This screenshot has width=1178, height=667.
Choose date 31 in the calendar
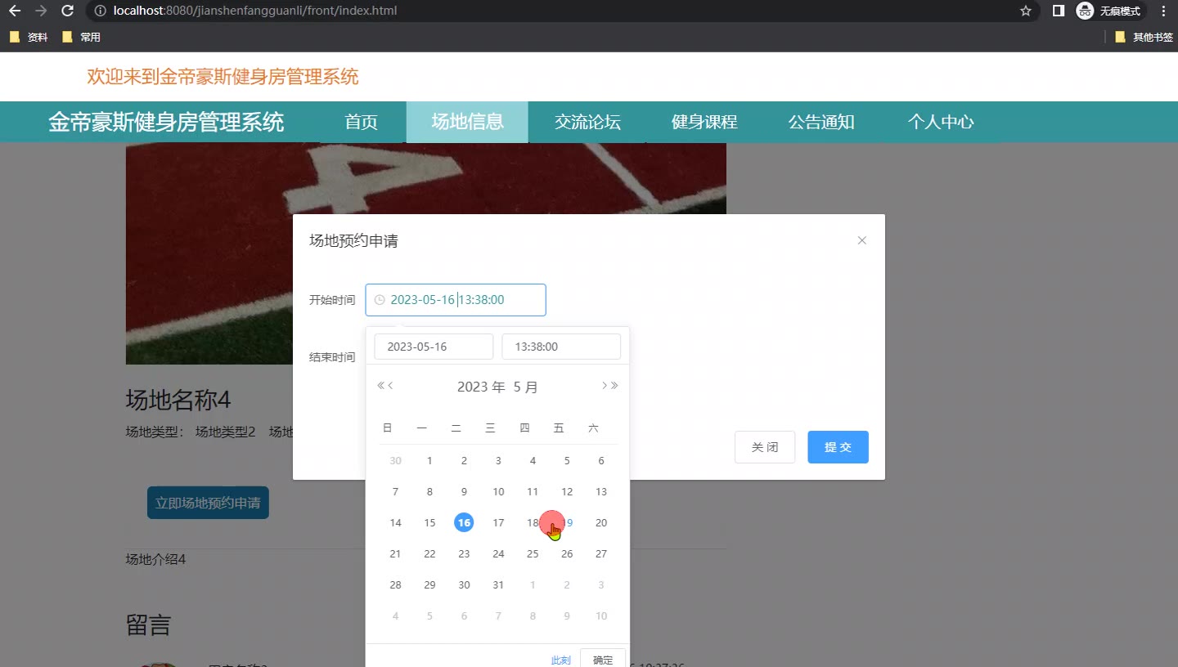pos(498,585)
